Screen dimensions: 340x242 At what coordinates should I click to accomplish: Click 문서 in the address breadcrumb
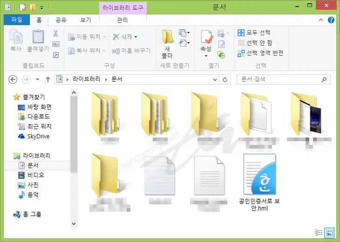[116, 79]
